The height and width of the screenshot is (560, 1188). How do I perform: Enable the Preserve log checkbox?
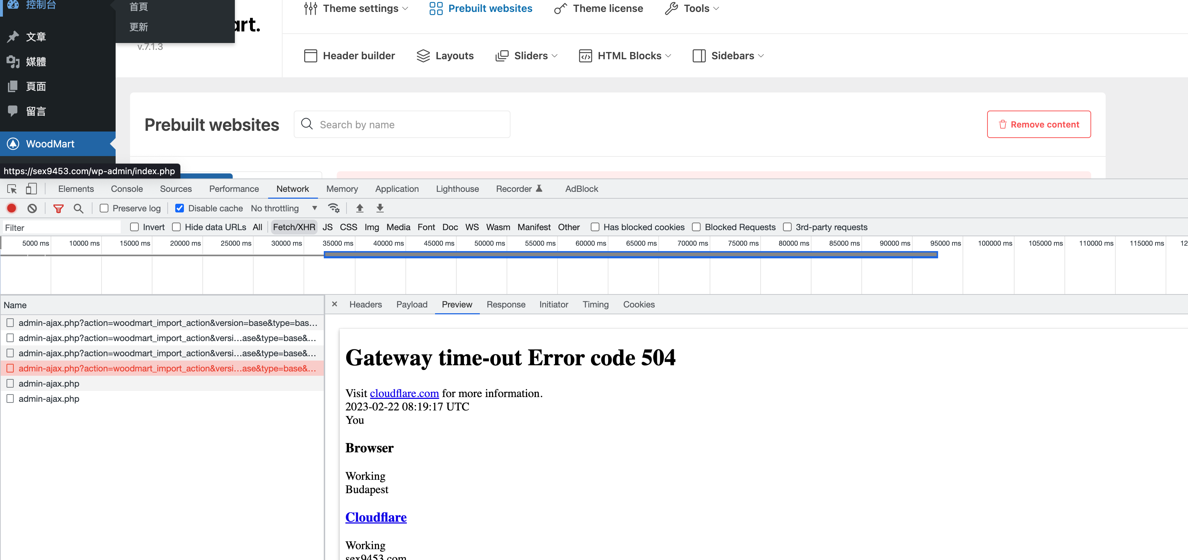point(104,208)
